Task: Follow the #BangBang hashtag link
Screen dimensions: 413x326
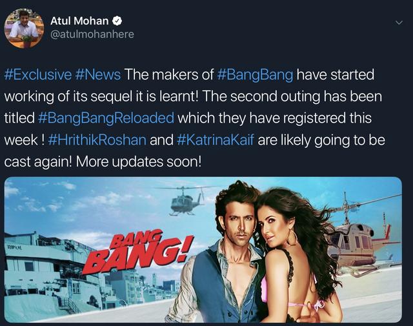Action: pyautogui.click(x=255, y=75)
